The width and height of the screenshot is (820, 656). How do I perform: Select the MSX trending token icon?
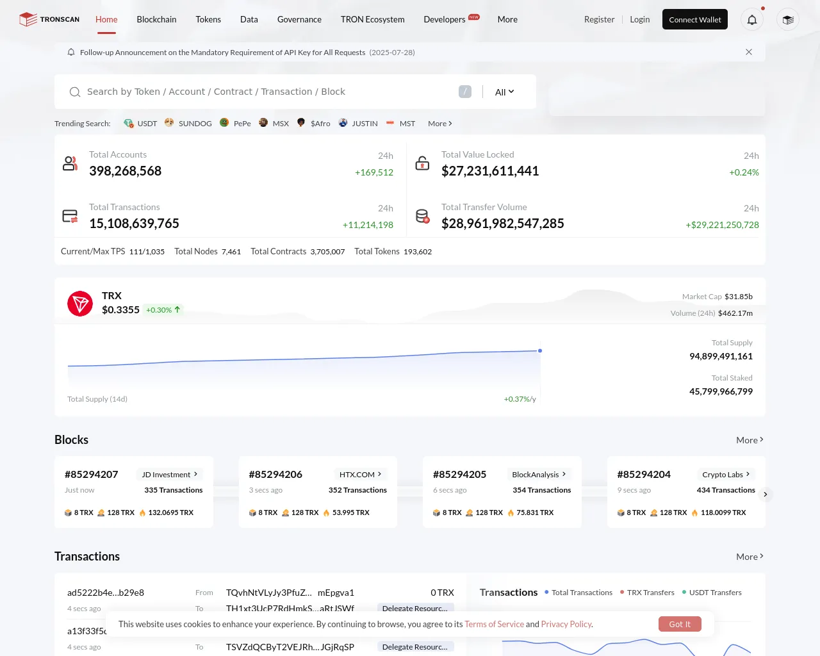(x=263, y=122)
